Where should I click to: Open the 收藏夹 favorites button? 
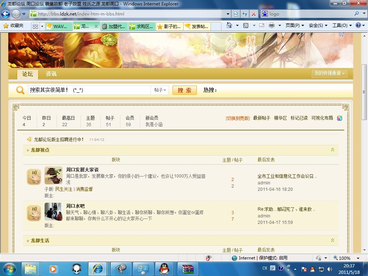(13, 26)
